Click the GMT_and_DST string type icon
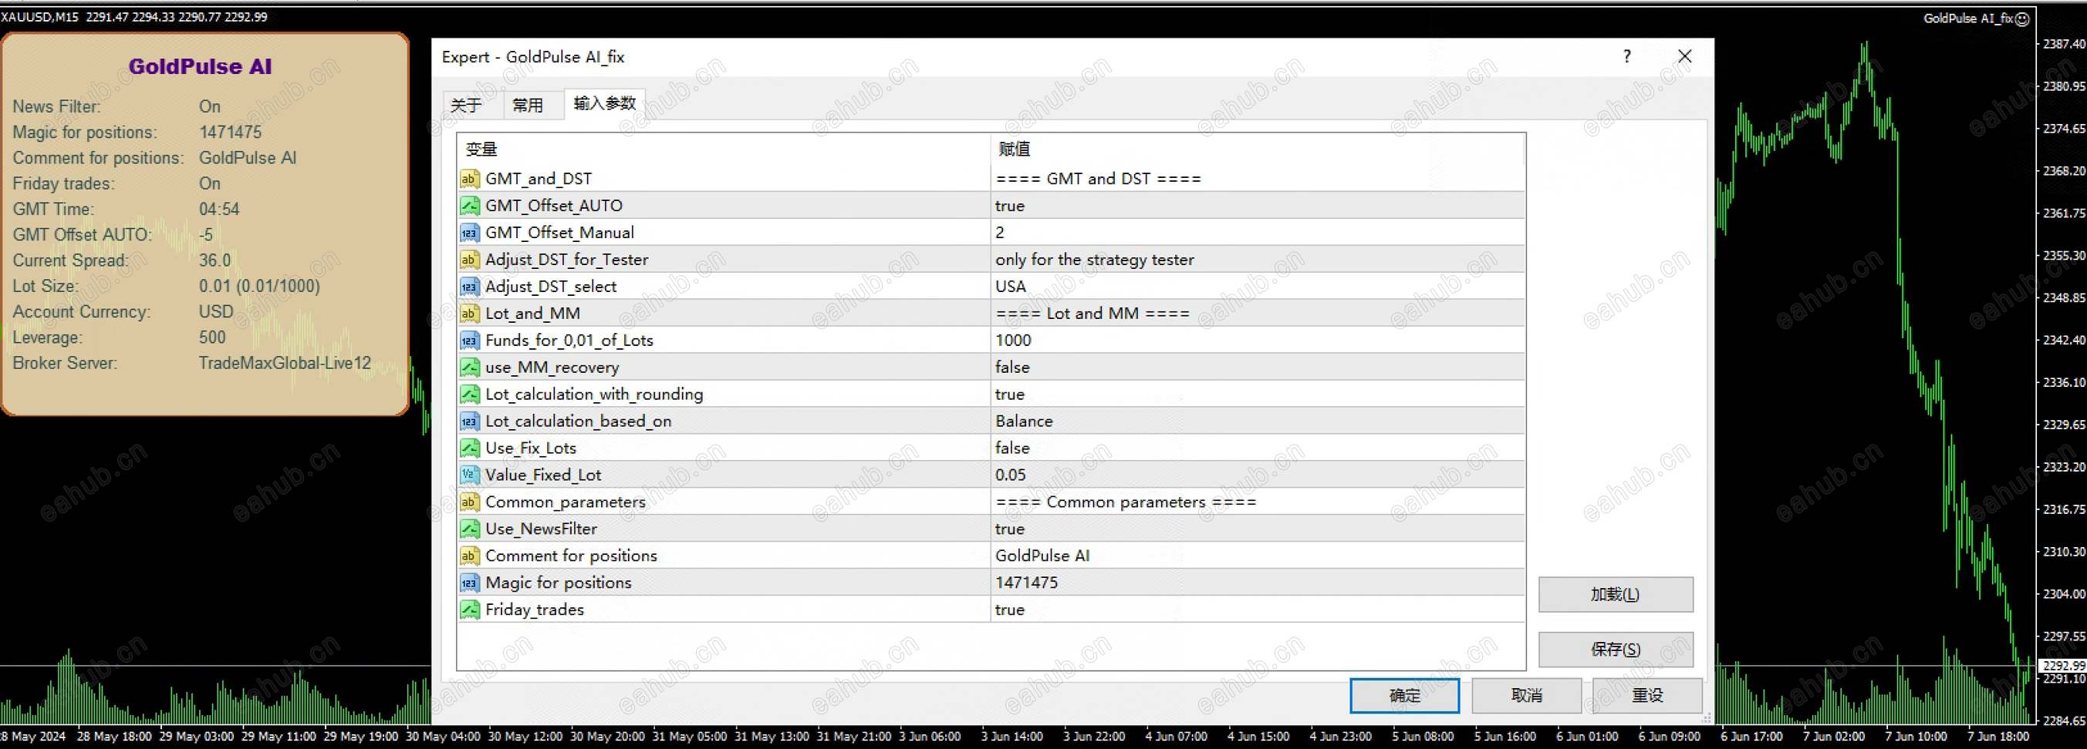 pyautogui.click(x=469, y=179)
